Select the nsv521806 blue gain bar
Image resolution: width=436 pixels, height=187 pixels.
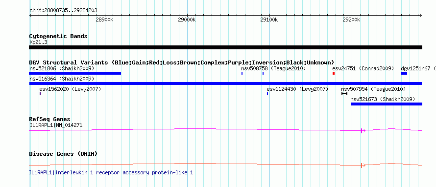(x=75, y=73)
